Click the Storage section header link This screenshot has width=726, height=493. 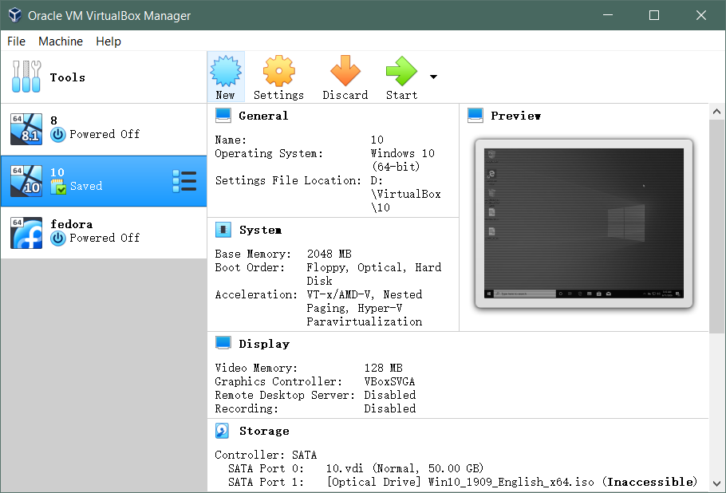click(x=264, y=431)
